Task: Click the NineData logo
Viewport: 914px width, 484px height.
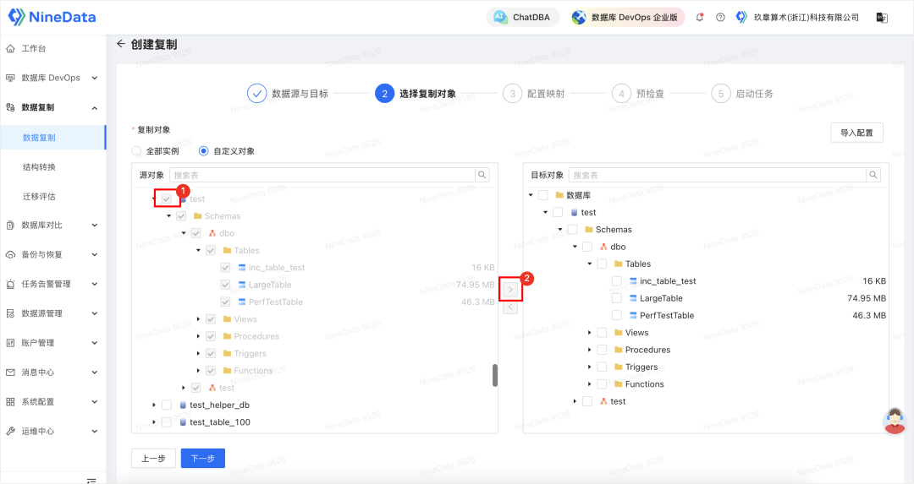Action: click(52, 17)
